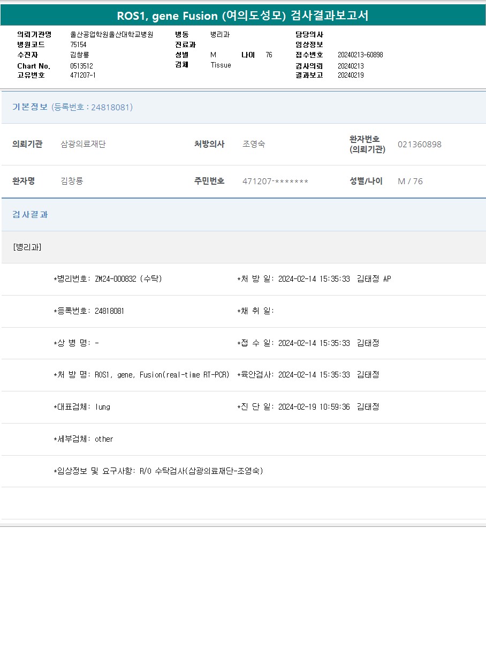Click the 진단일 2024-02-19 timestamp
The height and width of the screenshot is (664, 486).
pyautogui.click(x=314, y=407)
